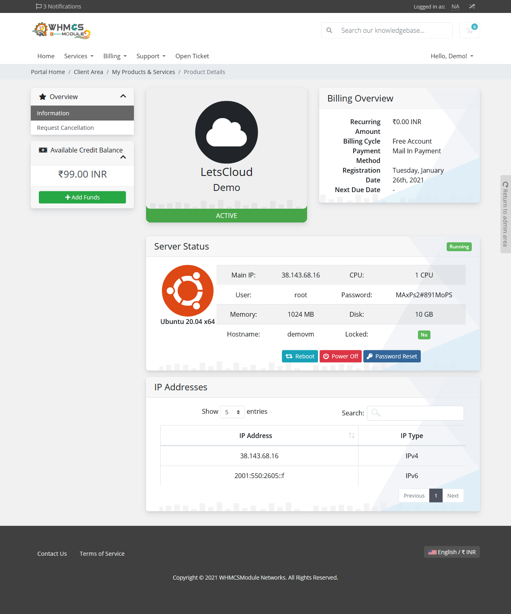Open the Hello, Demo! account menu
The width and height of the screenshot is (511, 614).
click(x=452, y=56)
